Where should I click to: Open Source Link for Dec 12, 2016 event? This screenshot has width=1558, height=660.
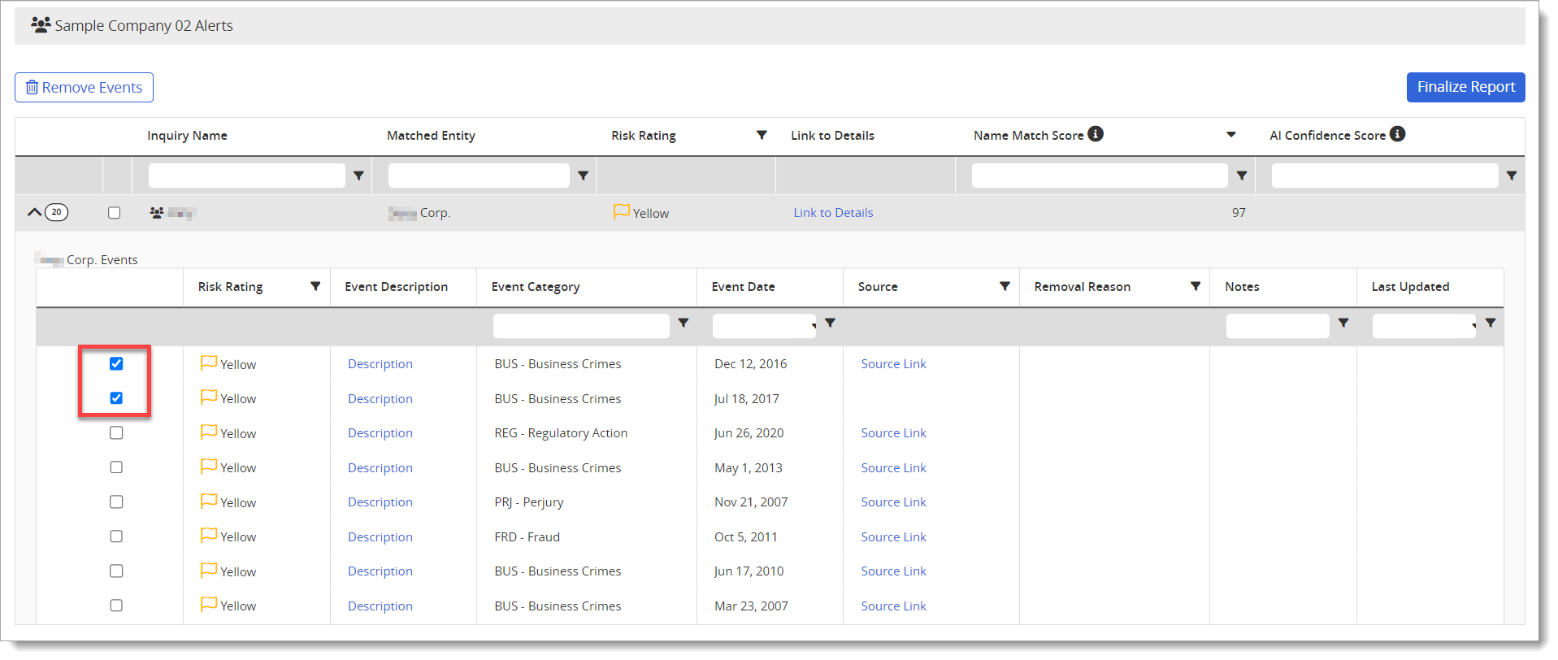coord(893,364)
